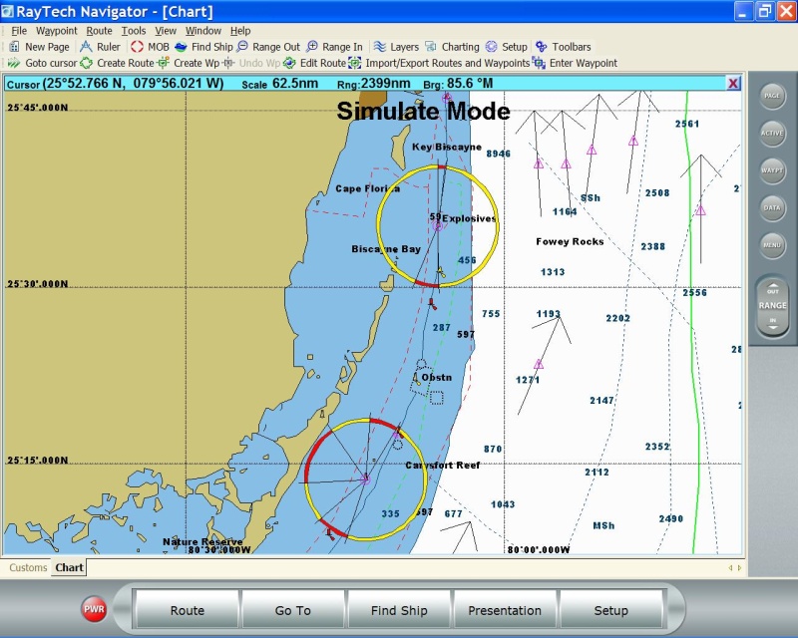Click Edit Route in the toolbar
798x638 pixels.
click(315, 63)
